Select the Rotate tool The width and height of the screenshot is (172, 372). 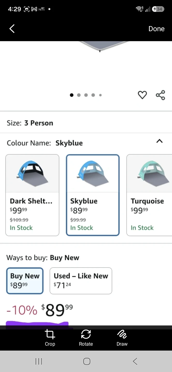point(86,338)
